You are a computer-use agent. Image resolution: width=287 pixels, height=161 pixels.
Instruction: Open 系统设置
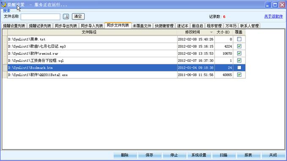199,155
